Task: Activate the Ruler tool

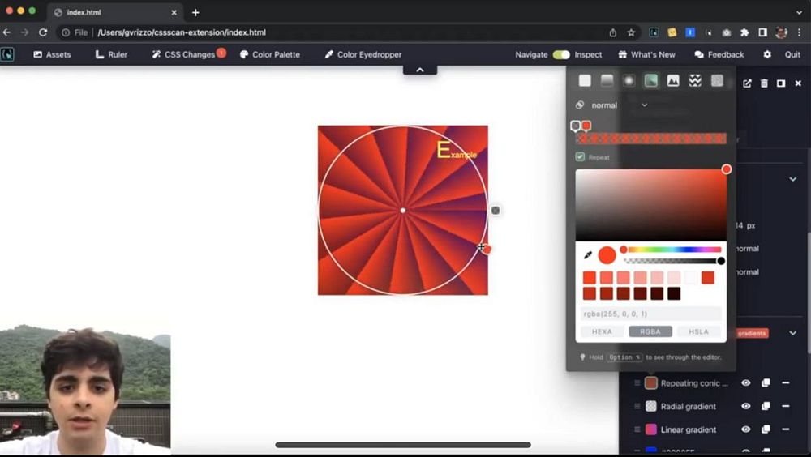Action: pyautogui.click(x=111, y=54)
